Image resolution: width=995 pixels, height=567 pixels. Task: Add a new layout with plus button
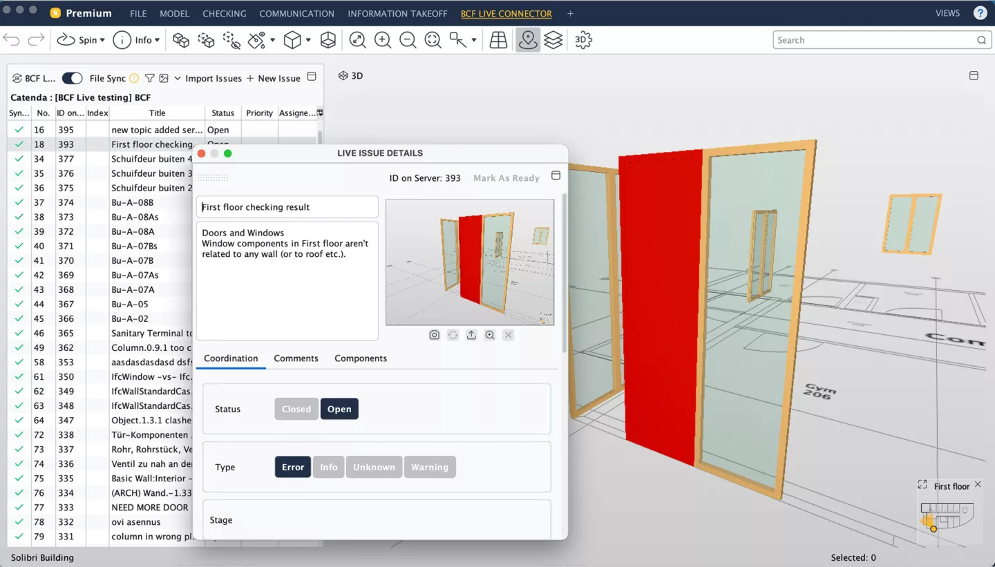coord(570,13)
